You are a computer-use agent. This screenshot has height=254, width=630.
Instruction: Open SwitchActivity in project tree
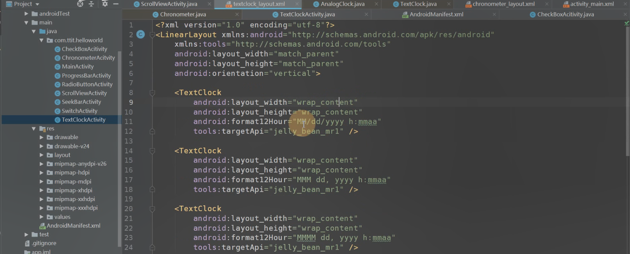76,111
